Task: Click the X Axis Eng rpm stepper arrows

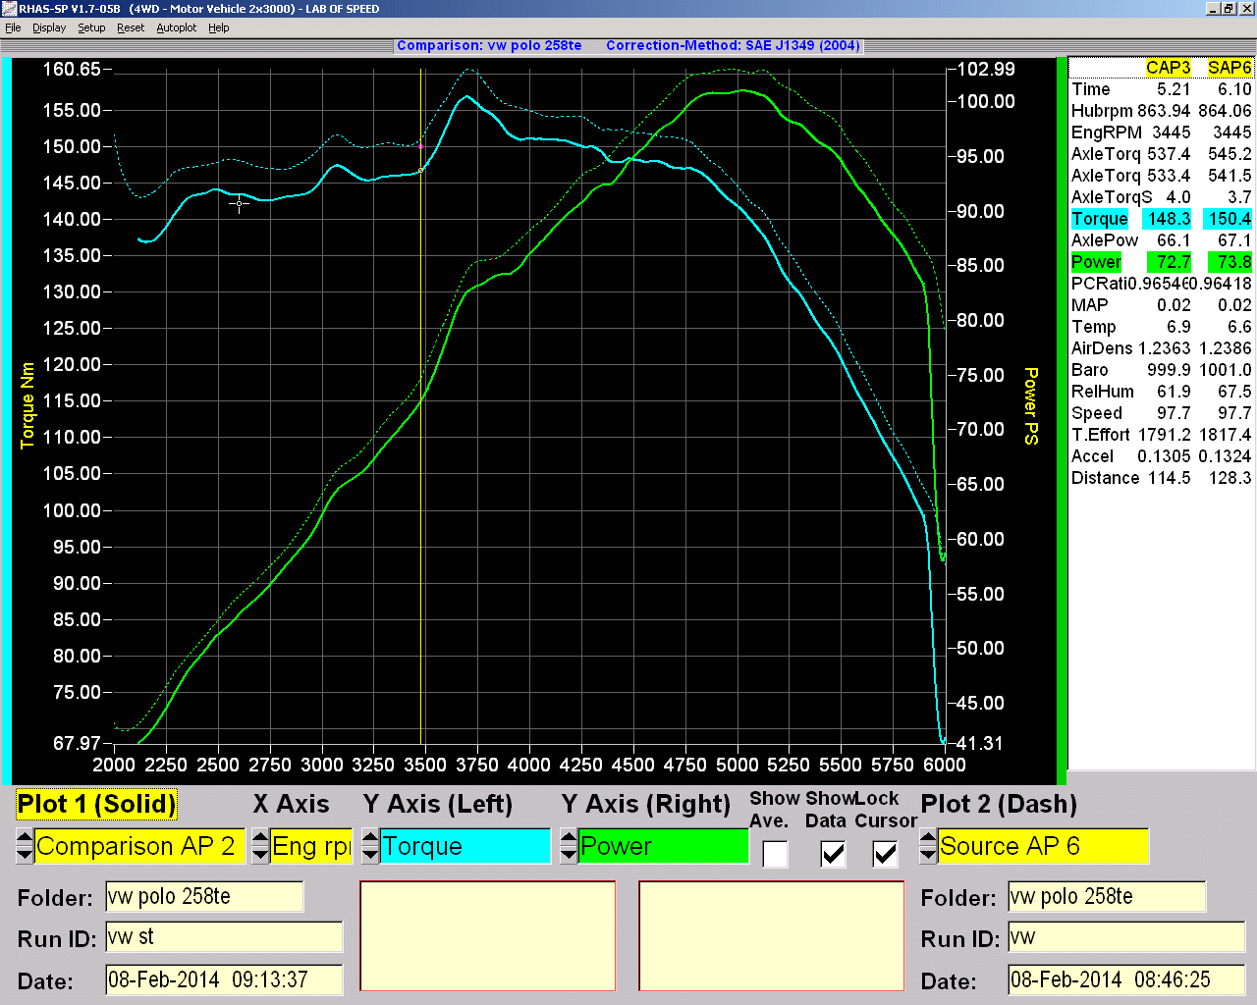Action: (260, 846)
